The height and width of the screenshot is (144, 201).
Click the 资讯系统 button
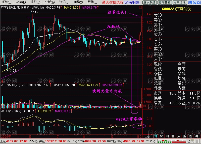149,2
